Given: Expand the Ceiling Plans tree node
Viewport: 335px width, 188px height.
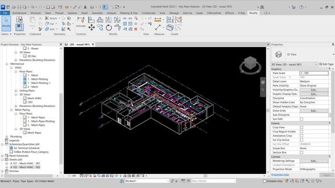Looking at the screenshot, I should coord(16,91).
